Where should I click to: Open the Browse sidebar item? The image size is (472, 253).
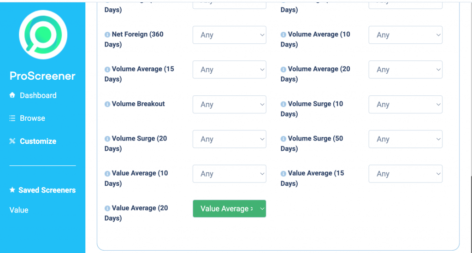click(33, 118)
